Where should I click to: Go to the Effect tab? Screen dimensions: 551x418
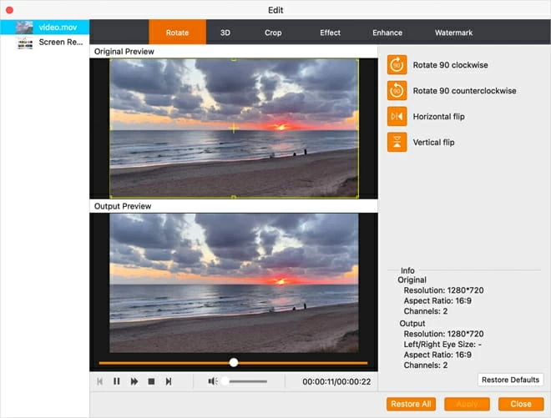click(330, 33)
